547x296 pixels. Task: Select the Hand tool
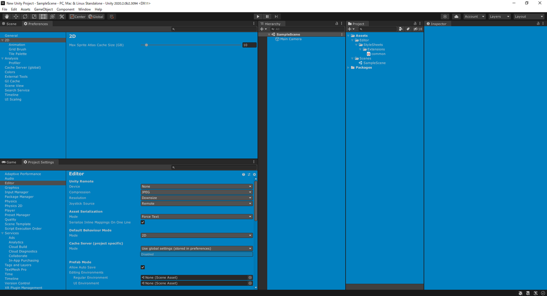pyautogui.click(x=7, y=16)
